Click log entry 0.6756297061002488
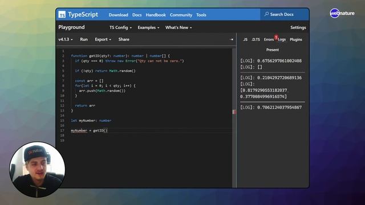 tap(271, 61)
